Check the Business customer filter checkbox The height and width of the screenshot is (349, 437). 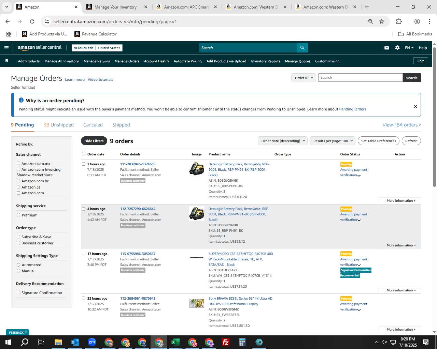point(18,243)
